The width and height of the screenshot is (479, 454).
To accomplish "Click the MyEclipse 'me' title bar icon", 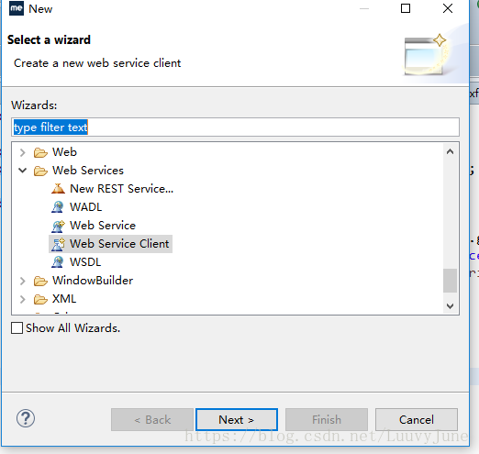I will (17, 8).
